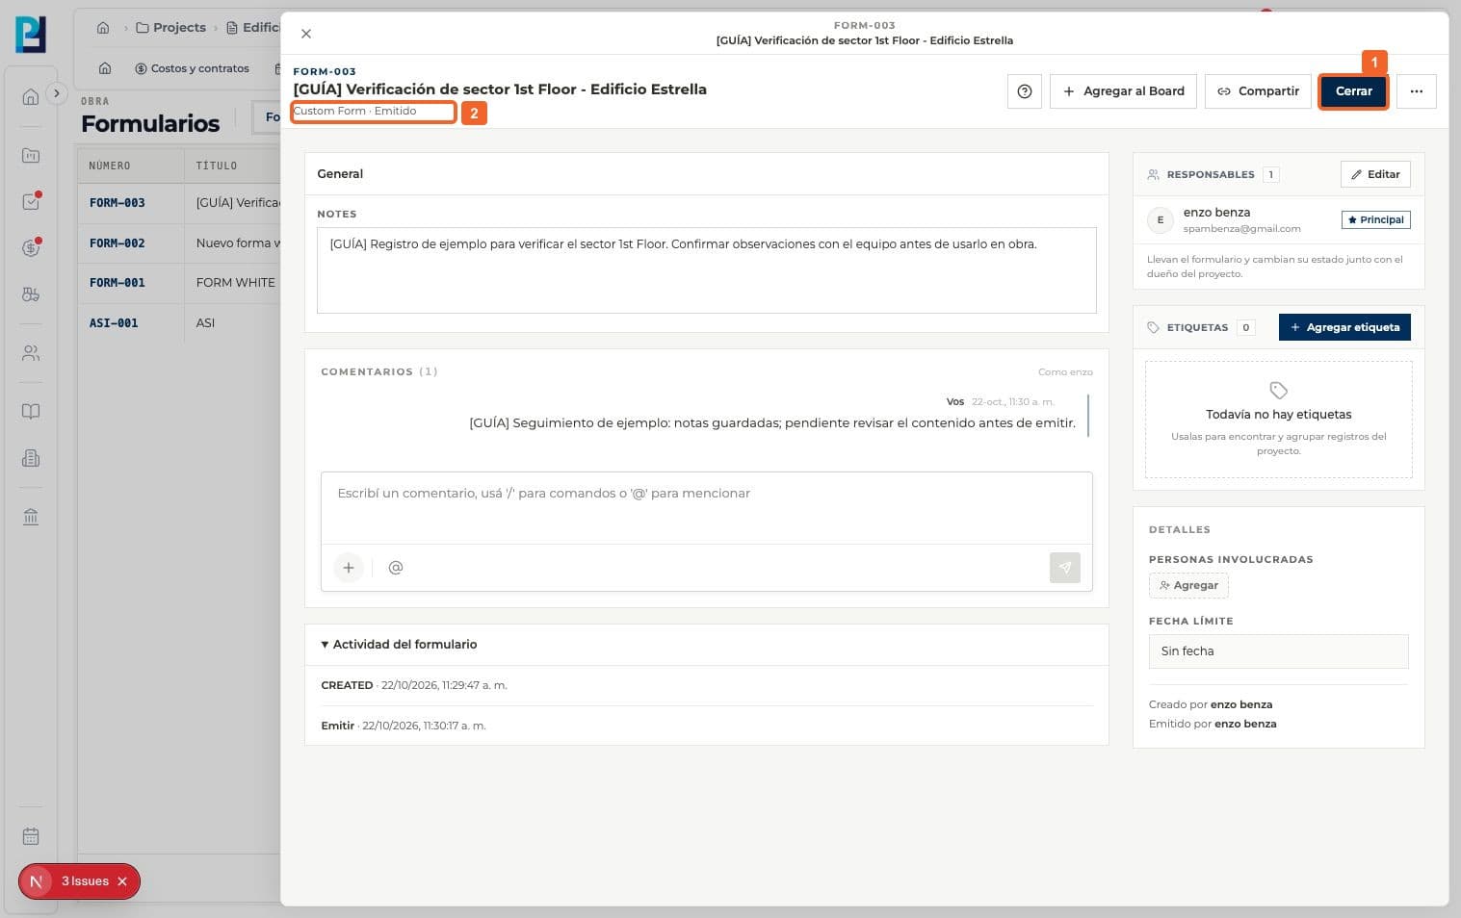Select FORM-002 row in table
Viewport: 1461px width, 918px height.
pyautogui.click(x=179, y=243)
